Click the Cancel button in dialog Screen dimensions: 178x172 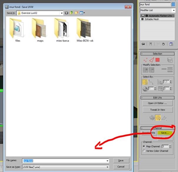[121, 167]
